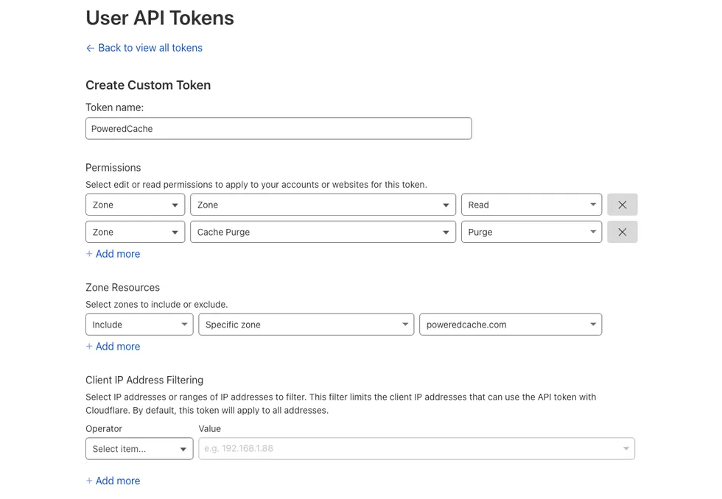Open the Cache Purge permission dropdown
This screenshot has height=499, width=722.
(323, 232)
